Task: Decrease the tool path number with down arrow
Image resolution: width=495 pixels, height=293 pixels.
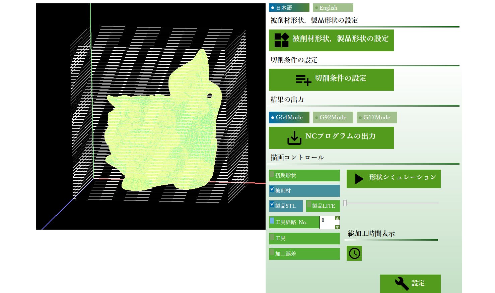Action: [x=337, y=227]
